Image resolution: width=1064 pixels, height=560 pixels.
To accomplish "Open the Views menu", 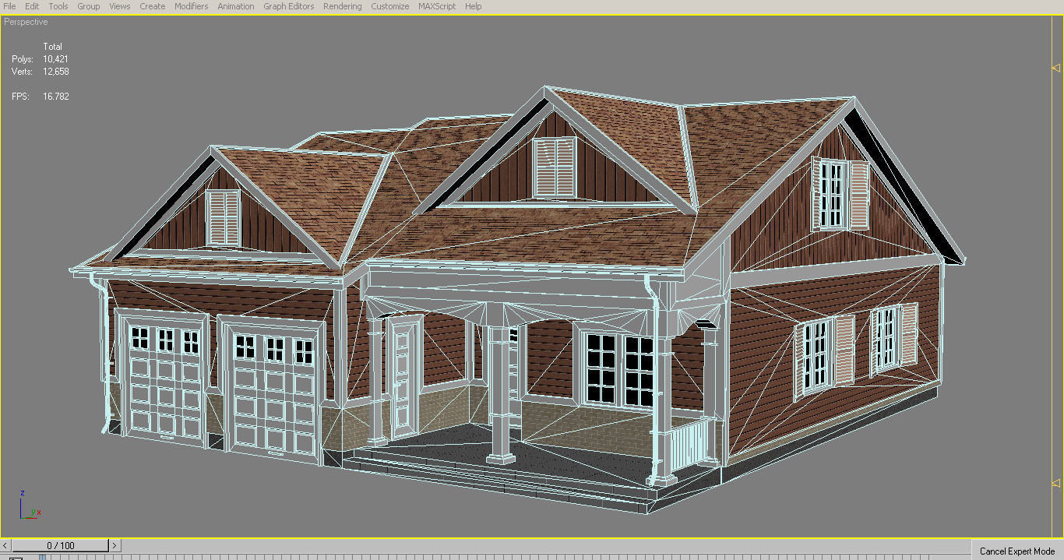I will [120, 6].
